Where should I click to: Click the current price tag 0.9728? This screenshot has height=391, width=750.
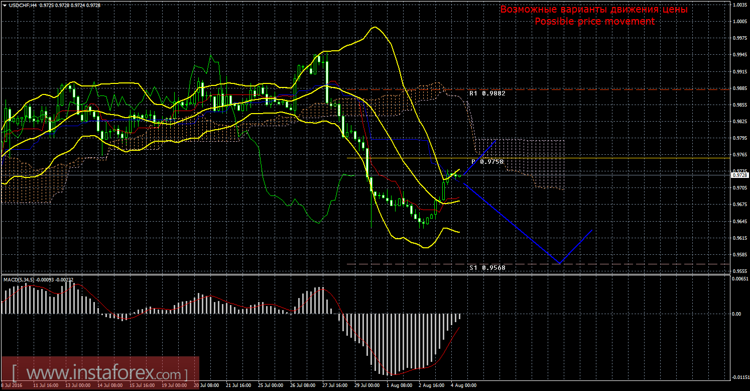click(739, 175)
